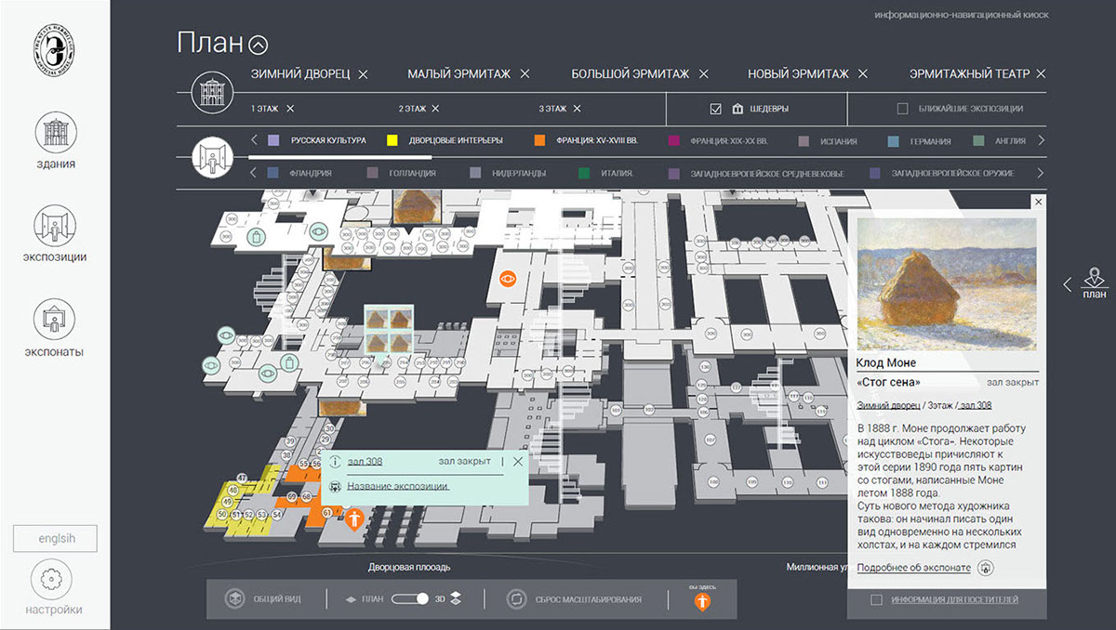Click the Испания purple color swatch
Image resolution: width=1116 pixels, height=630 pixels.
point(804,141)
